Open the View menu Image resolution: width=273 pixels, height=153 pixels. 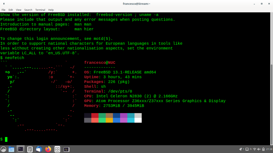[19, 10]
